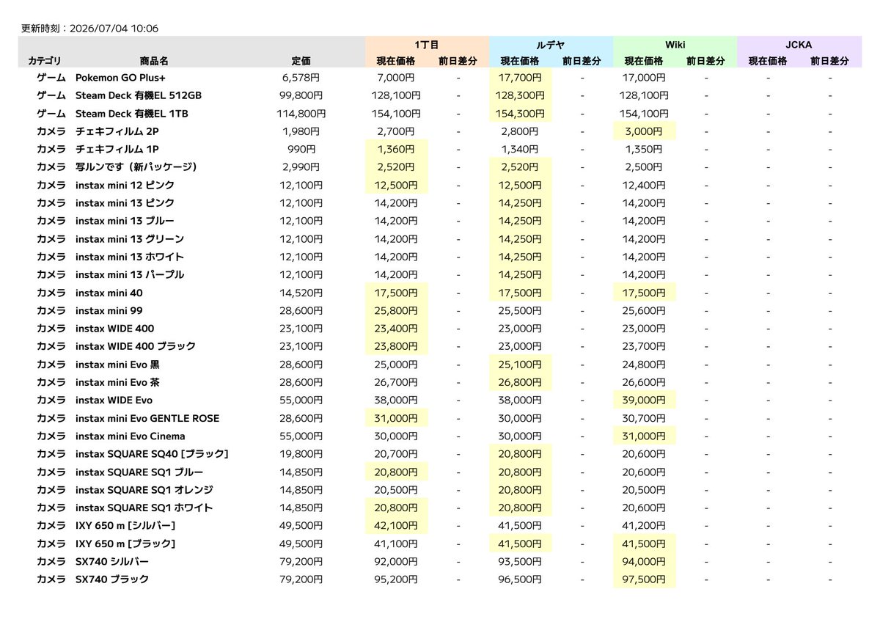Click the 1丁目 price 42,100円 for IXY シルバー
The image size is (880, 622).
pyautogui.click(x=396, y=526)
